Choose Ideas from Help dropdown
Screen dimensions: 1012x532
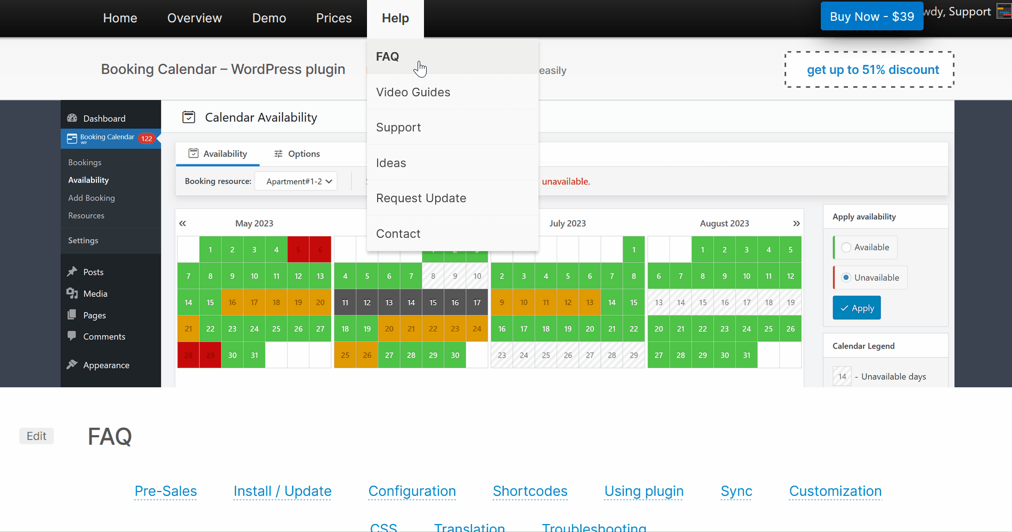453,163
